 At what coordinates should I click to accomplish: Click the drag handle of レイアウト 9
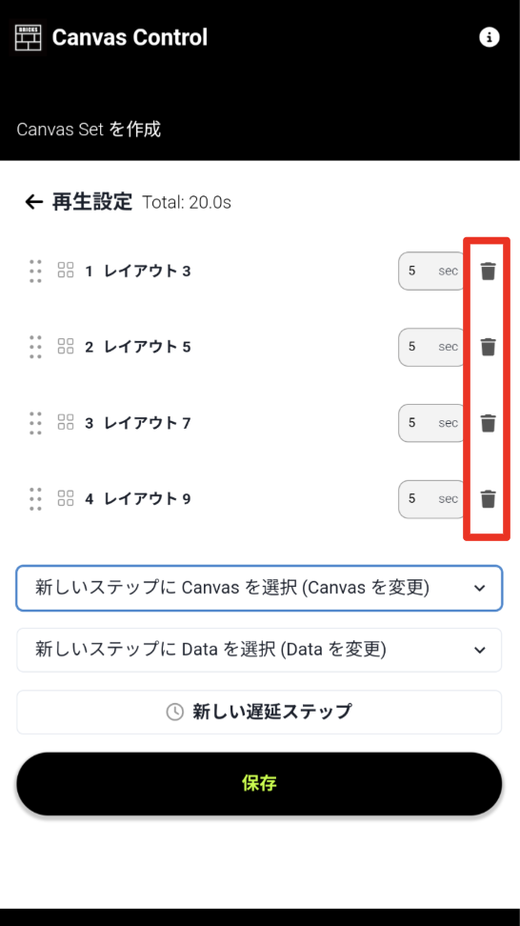point(35,499)
